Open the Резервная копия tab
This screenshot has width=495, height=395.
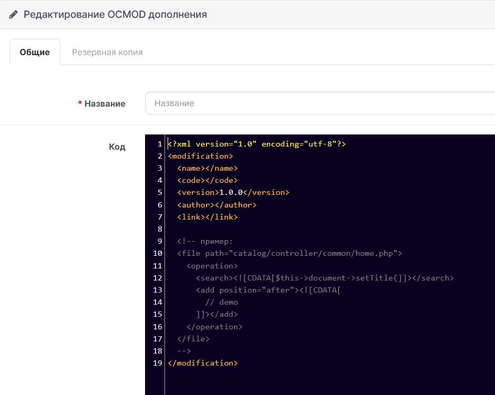click(x=107, y=52)
